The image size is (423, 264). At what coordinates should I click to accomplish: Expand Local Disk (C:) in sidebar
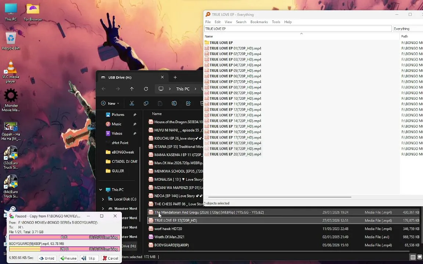103,199
